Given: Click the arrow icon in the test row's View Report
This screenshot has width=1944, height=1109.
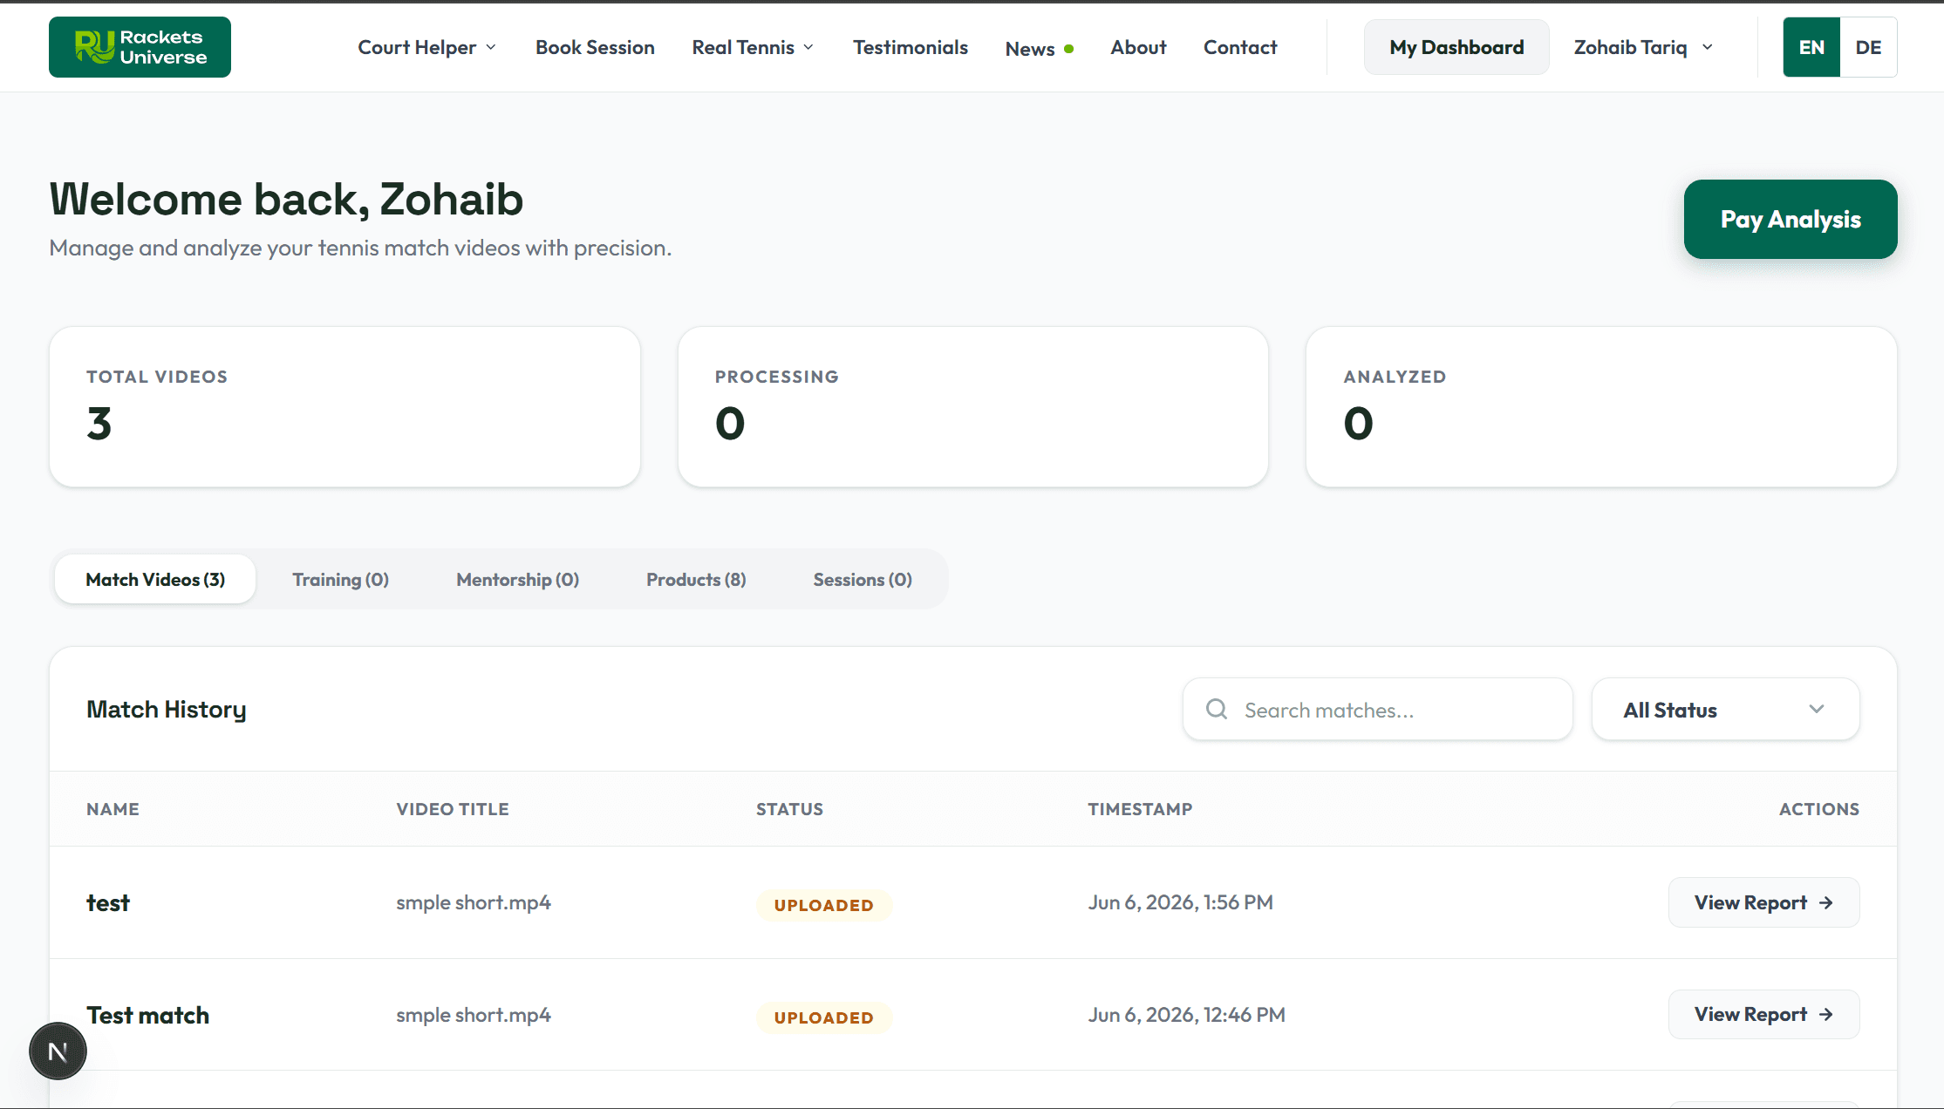Looking at the screenshot, I should click(1826, 903).
